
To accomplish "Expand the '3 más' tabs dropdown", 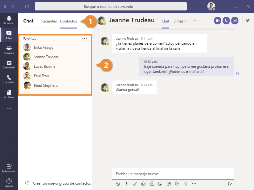I will click(x=180, y=21).
